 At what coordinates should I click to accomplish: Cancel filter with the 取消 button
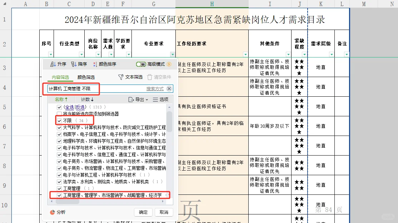164,212
